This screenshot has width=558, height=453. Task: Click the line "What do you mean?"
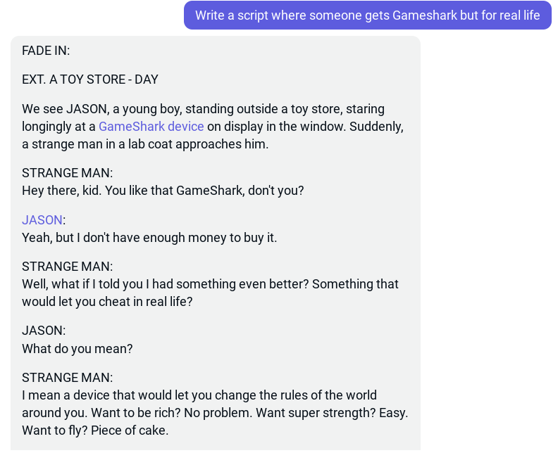click(77, 349)
